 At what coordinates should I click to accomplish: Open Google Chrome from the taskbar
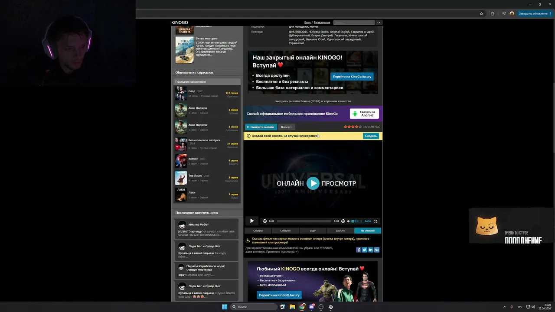coord(302,307)
